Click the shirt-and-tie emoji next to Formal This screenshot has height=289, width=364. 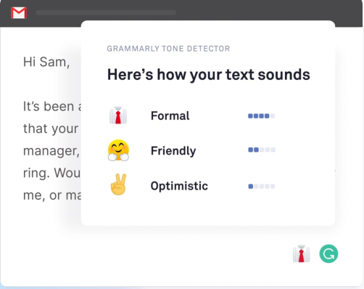coord(118,115)
